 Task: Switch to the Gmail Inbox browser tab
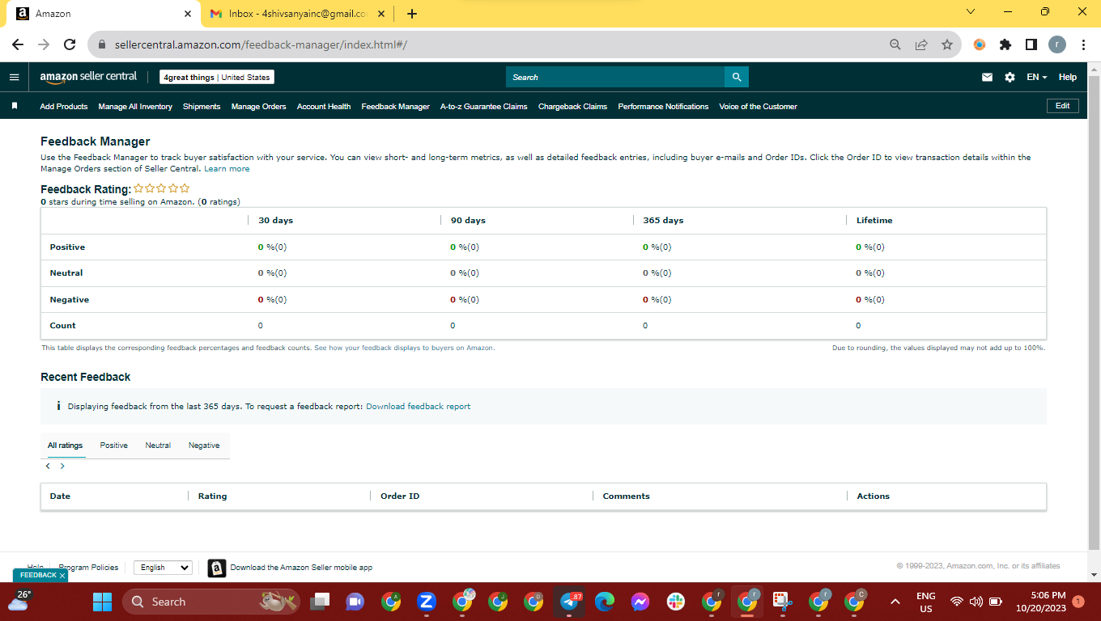coord(295,14)
